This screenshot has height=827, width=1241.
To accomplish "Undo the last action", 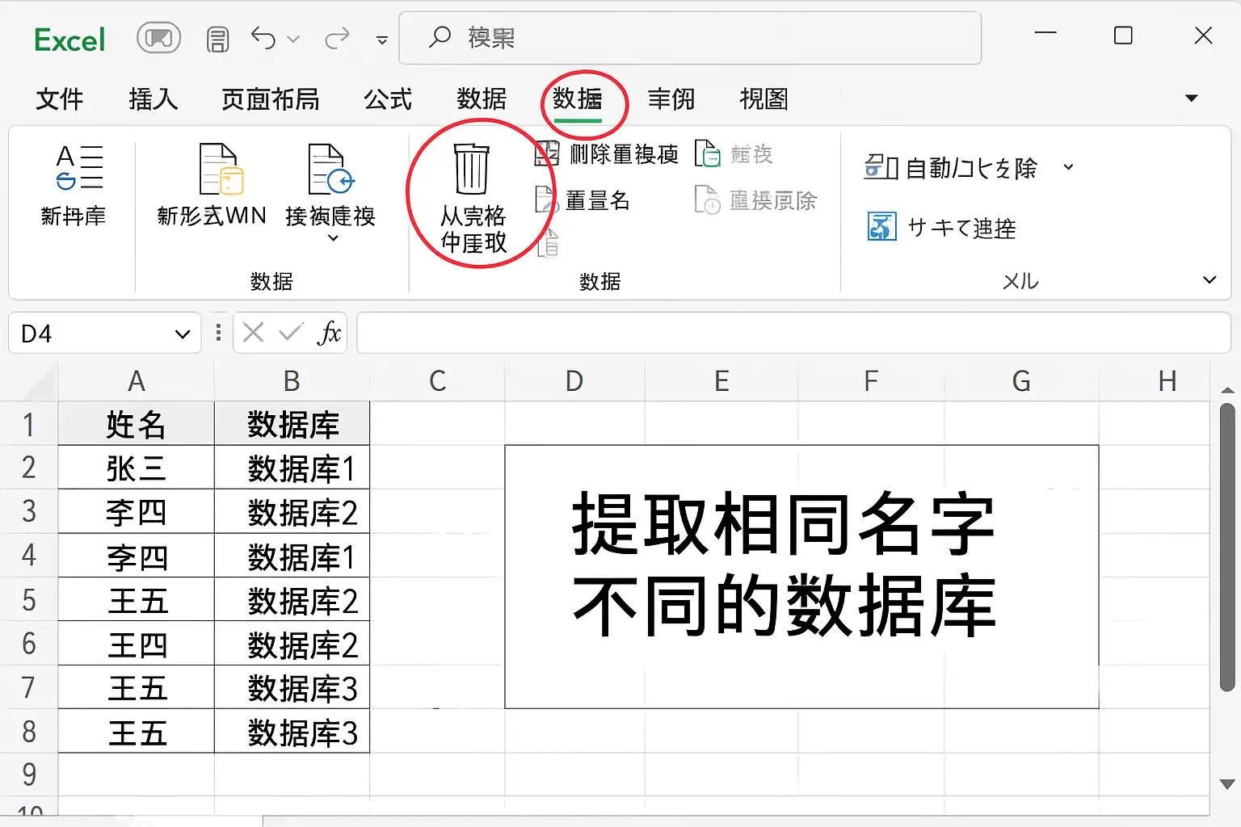I will [x=263, y=38].
